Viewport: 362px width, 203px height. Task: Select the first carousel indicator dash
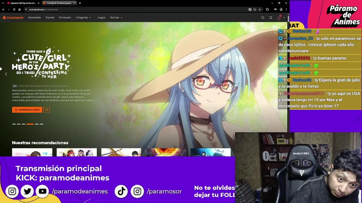click(14, 124)
